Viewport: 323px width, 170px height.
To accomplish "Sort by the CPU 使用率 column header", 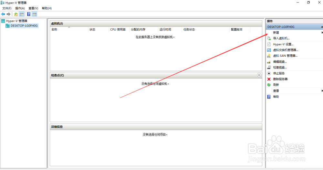I will [x=119, y=29].
